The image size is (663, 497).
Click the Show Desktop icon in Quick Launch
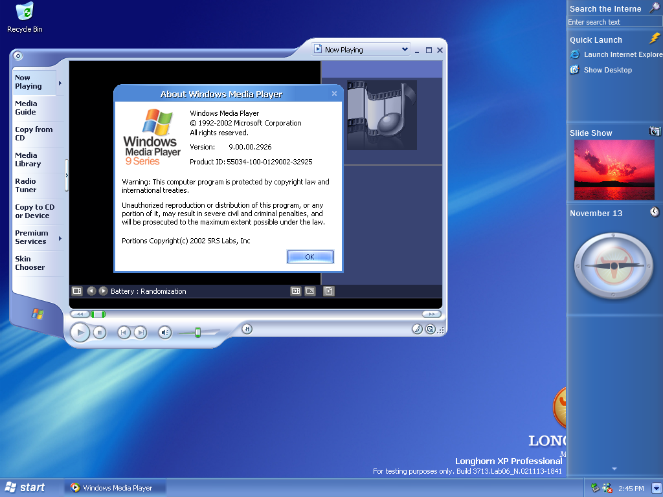[x=575, y=70]
